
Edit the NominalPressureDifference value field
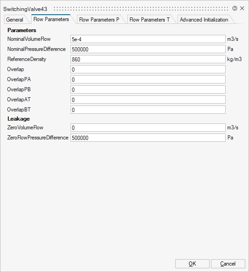point(148,49)
